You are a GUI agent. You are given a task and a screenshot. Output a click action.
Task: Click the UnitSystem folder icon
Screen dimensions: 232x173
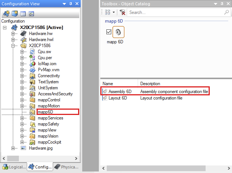(x=32, y=88)
